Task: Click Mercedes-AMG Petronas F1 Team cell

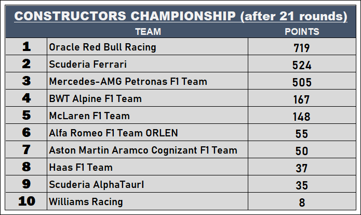Action: click(x=128, y=82)
